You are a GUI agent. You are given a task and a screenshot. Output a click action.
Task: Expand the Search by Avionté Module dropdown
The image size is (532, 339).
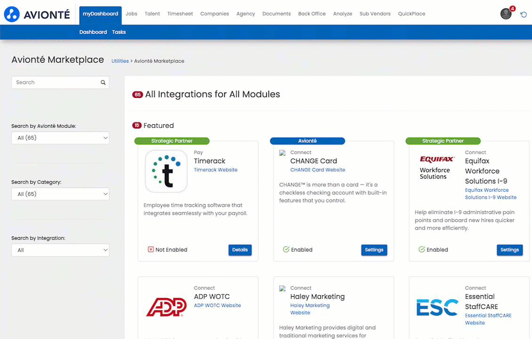pos(60,138)
